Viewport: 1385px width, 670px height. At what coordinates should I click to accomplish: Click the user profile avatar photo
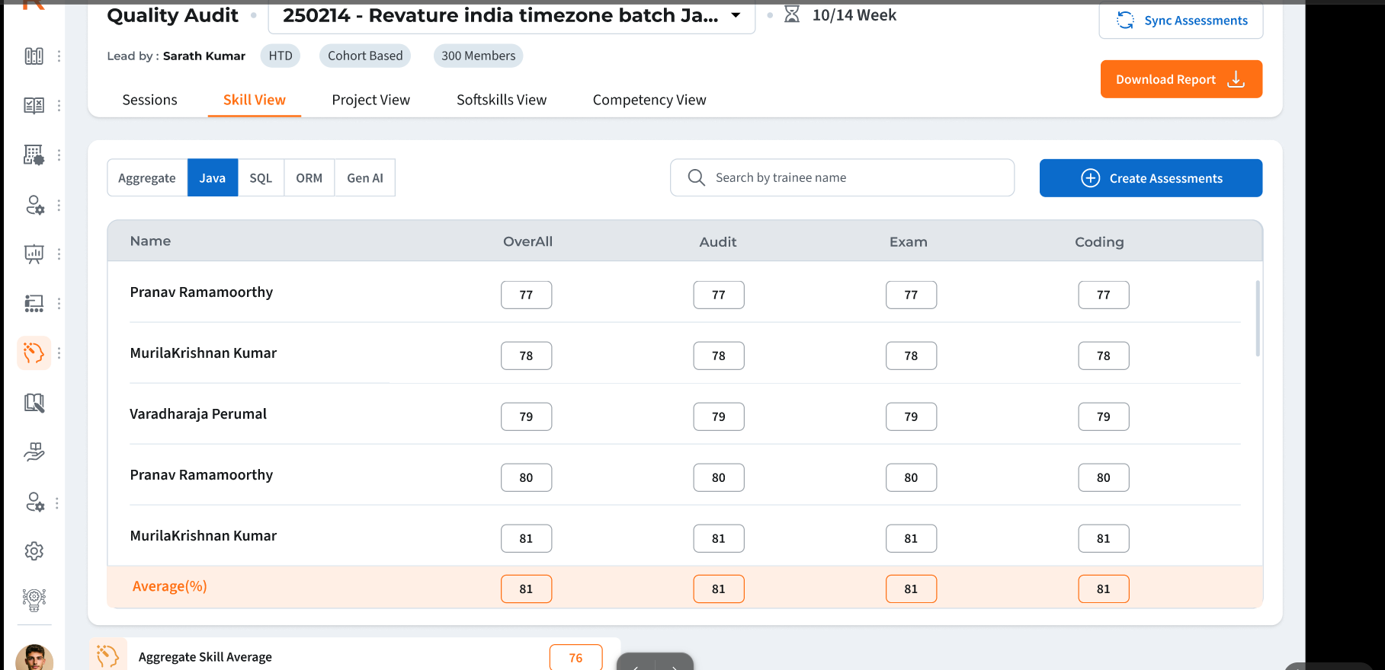(x=34, y=658)
